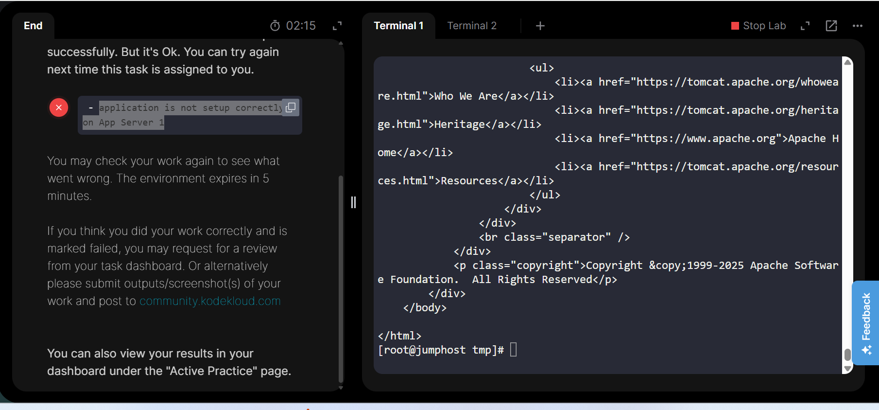Screen dimensions: 879x410
Task: Click the add new terminal plus icon
Action: point(540,26)
